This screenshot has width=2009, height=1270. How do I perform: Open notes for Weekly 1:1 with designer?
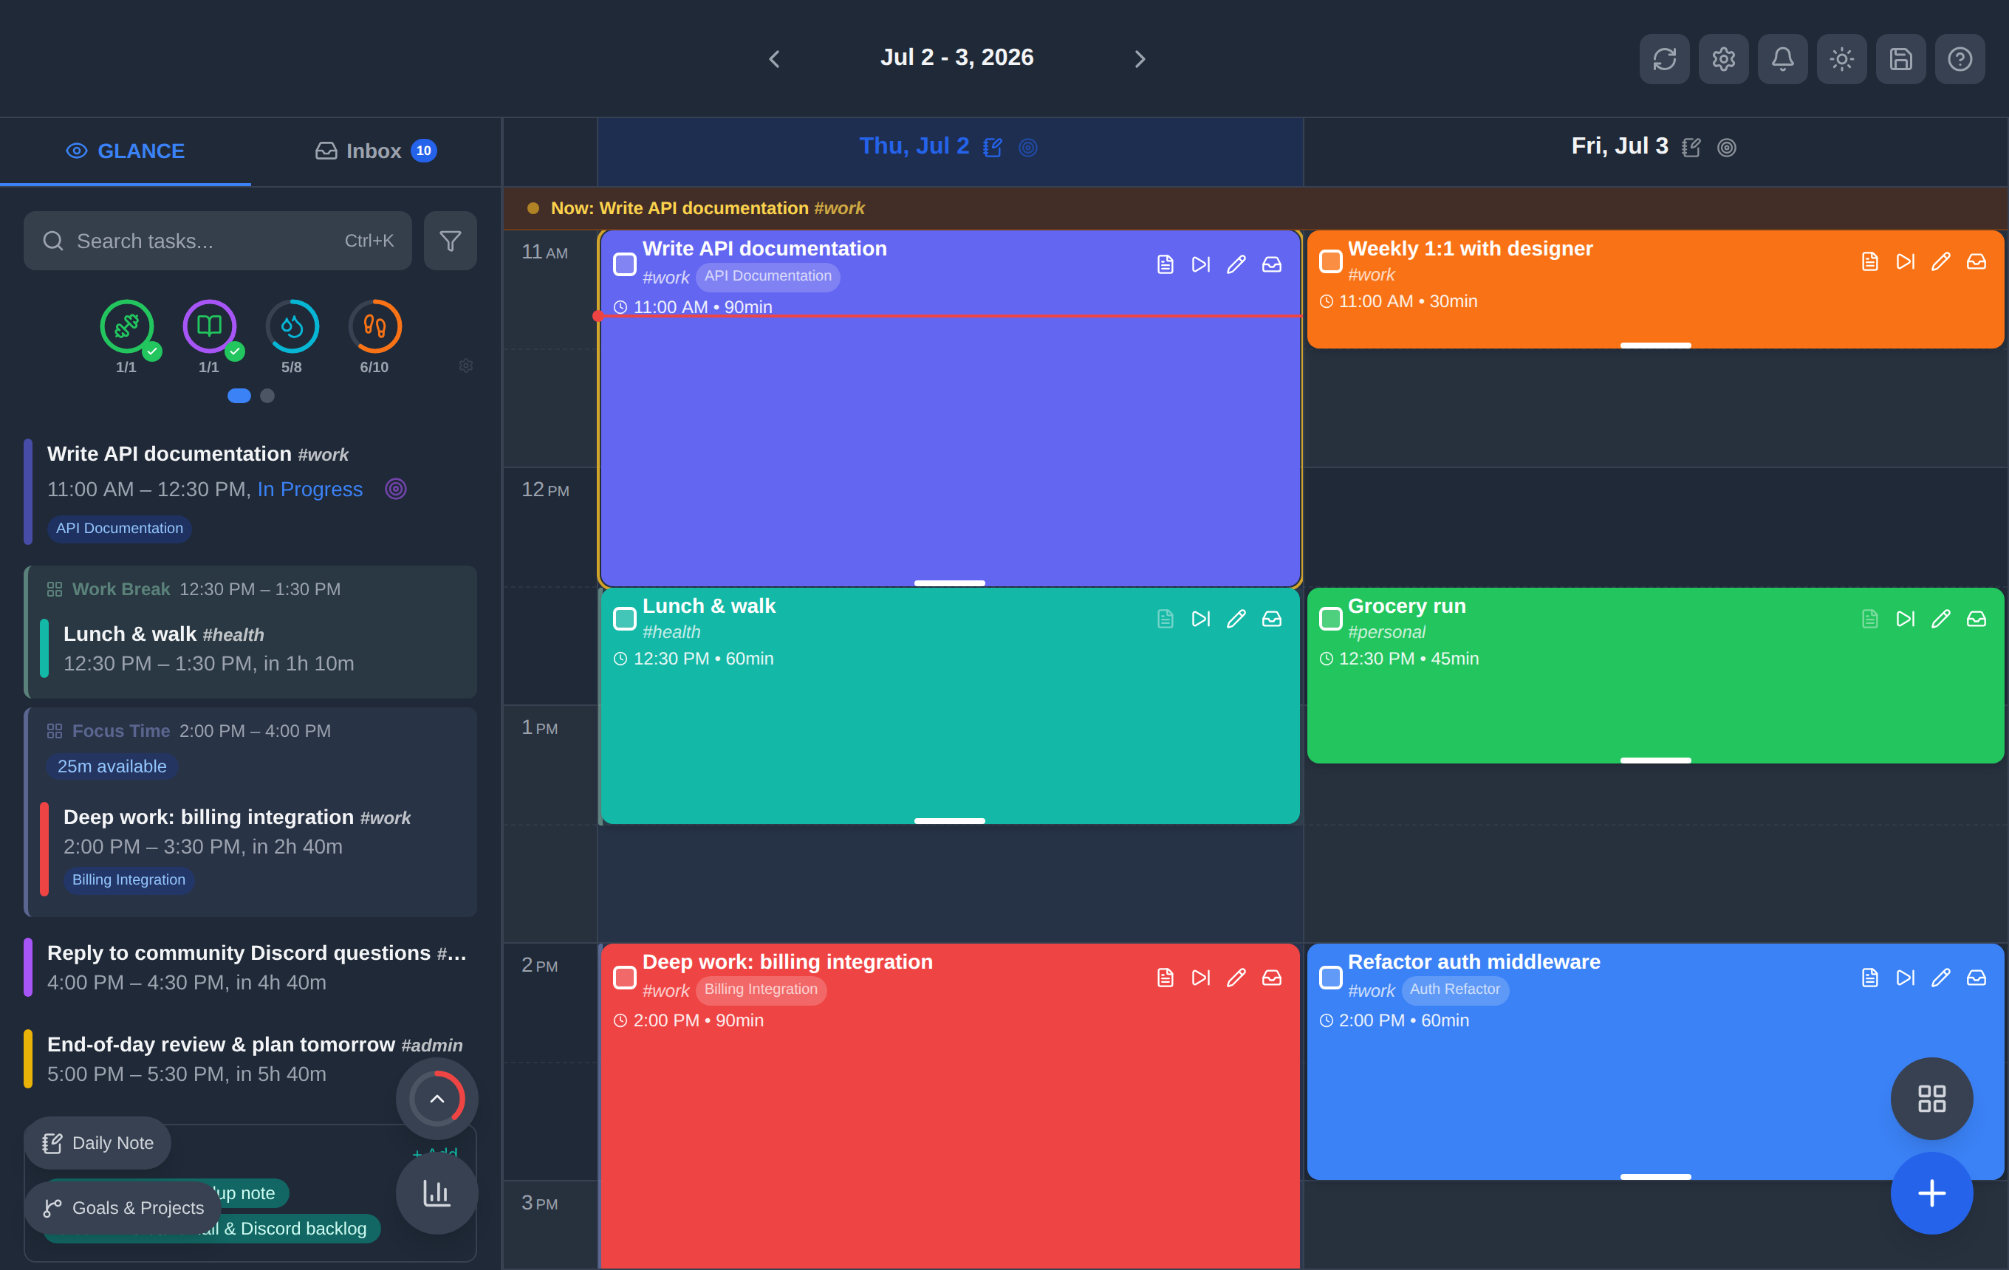coord(1870,262)
